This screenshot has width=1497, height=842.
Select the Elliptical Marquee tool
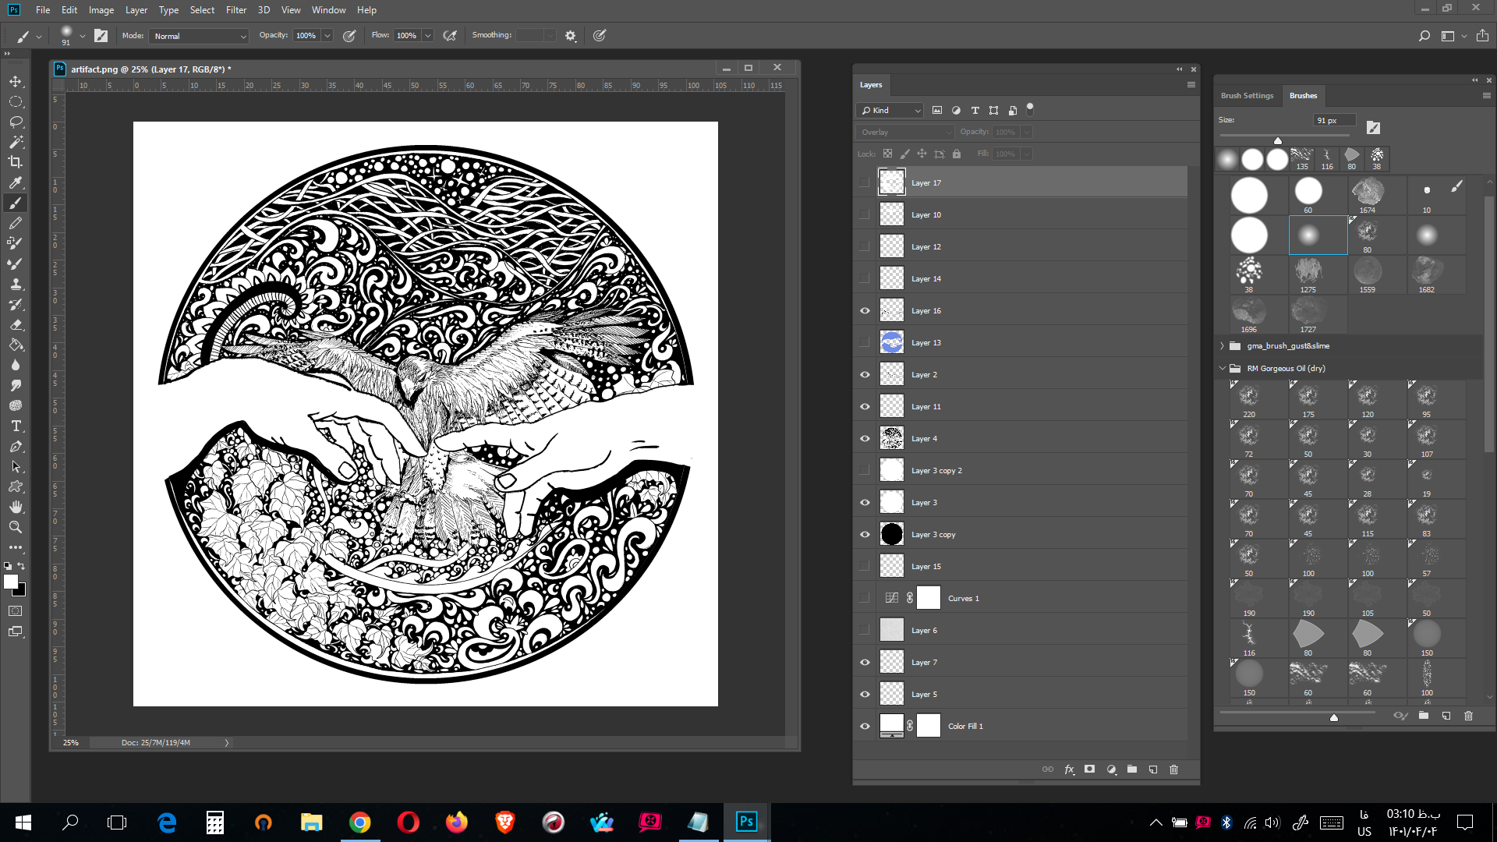pyautogui.click(x=16, y=102)
